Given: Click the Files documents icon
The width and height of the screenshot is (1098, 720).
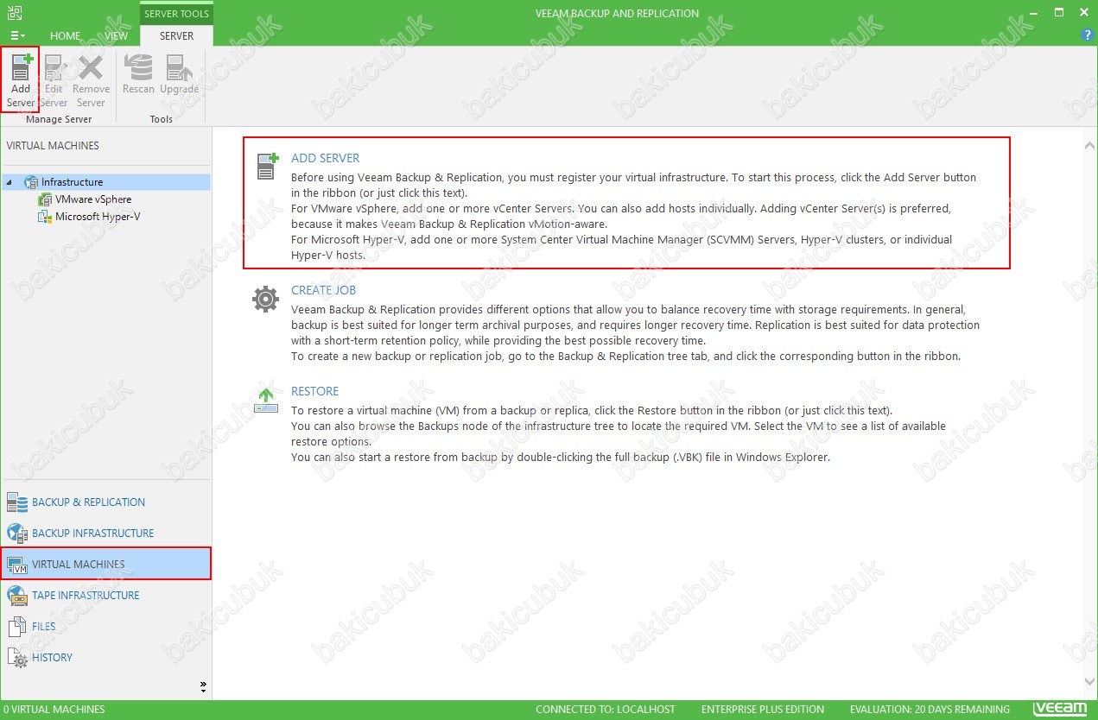Looking at the screenshot, I should [17, 627].
